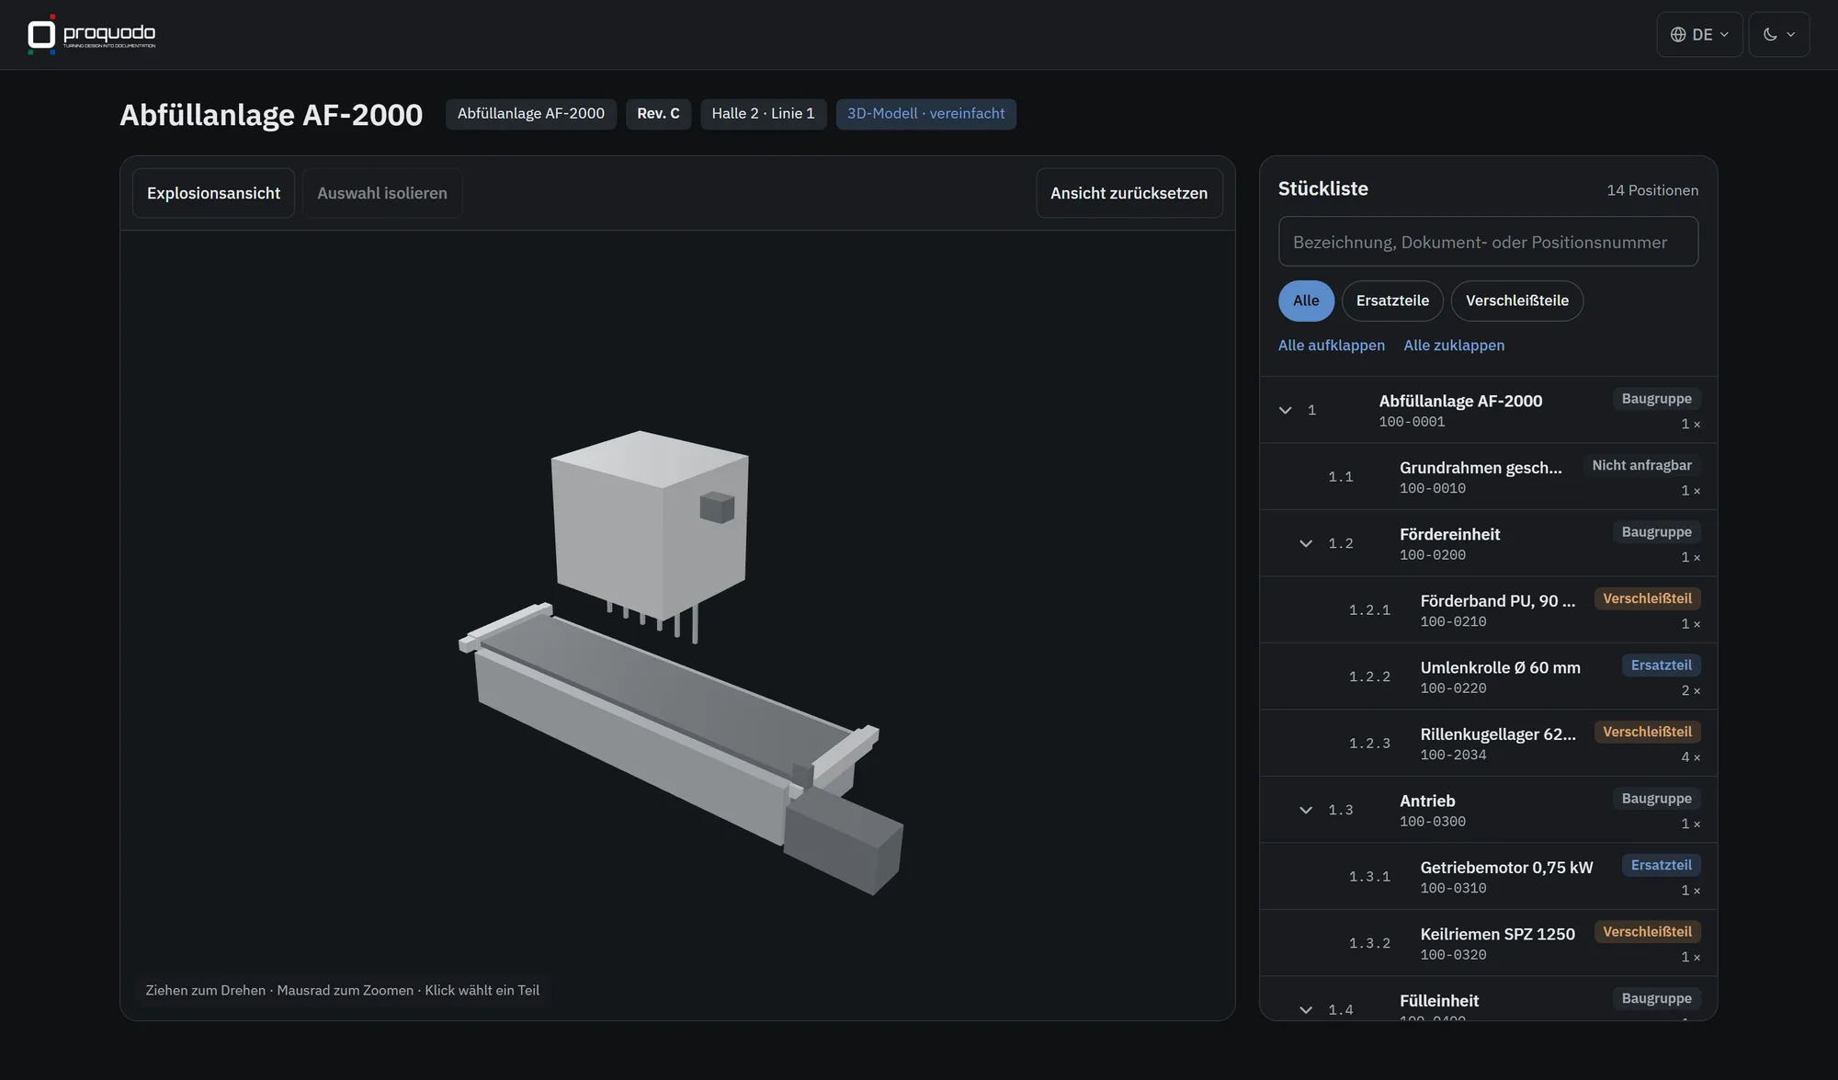Click Auswahl isolieren button
Viewport: 1838px width, 1080px height.
tap(382, 193)
